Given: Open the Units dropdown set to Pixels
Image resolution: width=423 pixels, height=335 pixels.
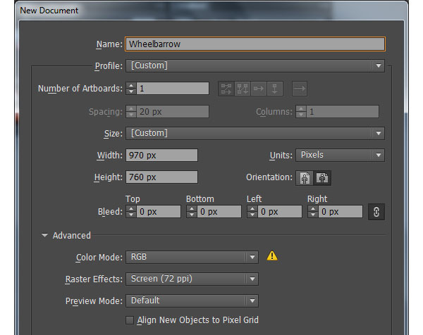Looking at the screenshot, I should pyautogui.click(x=340, y=155).
